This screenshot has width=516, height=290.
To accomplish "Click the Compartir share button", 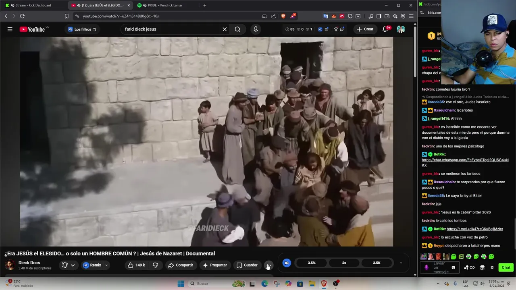I will click(181, 265).
